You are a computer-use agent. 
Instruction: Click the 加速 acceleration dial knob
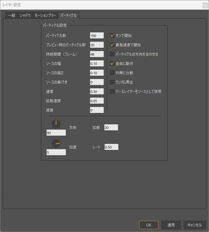coord(56,144)
